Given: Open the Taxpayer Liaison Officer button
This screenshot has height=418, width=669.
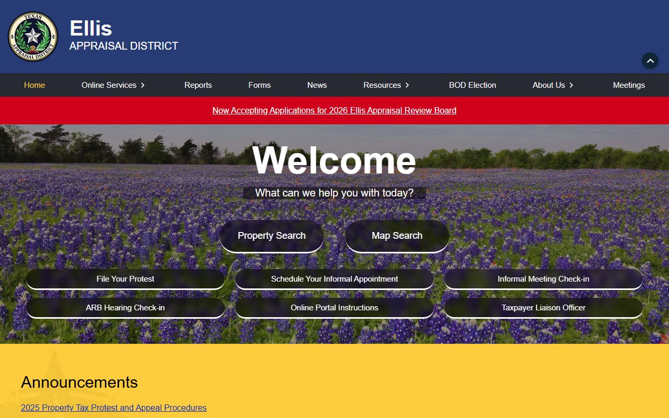Looking at the screenshot, I should tap(544, 308).
